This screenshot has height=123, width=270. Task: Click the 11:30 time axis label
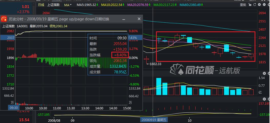71,108
